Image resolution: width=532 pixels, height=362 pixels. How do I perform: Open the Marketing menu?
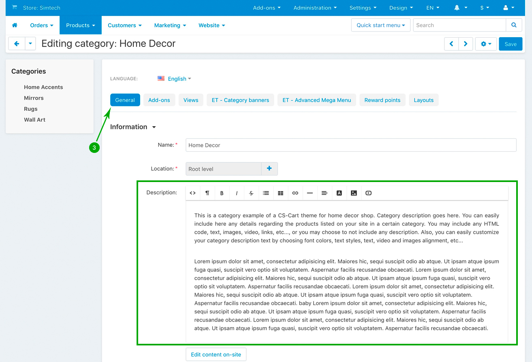click(170, 25)
